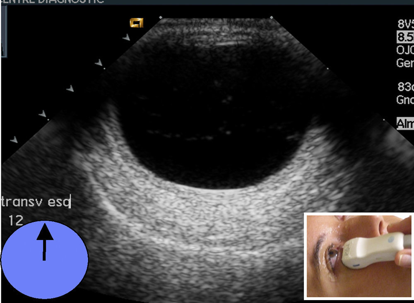Click the CENTRE DIAGNOSTIC header text

pos(52,2)
